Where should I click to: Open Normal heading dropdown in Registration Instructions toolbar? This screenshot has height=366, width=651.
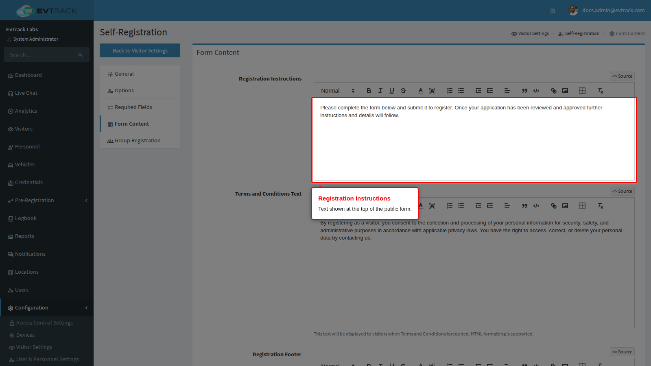click(x=338, y=91)
